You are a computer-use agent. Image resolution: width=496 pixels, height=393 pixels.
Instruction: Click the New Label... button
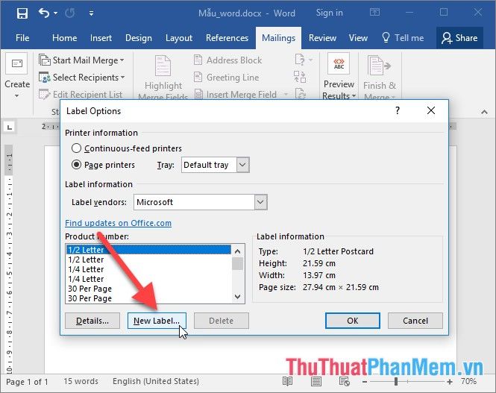[157, 321]
